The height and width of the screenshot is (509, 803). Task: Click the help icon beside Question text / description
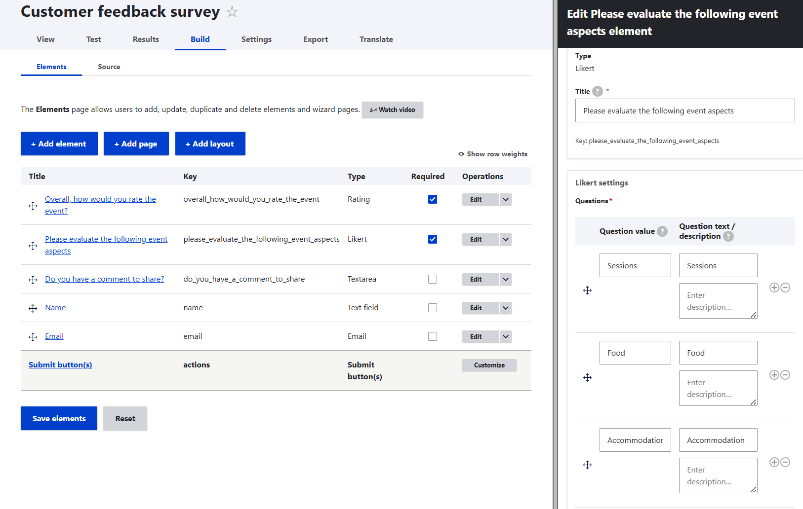728,236
